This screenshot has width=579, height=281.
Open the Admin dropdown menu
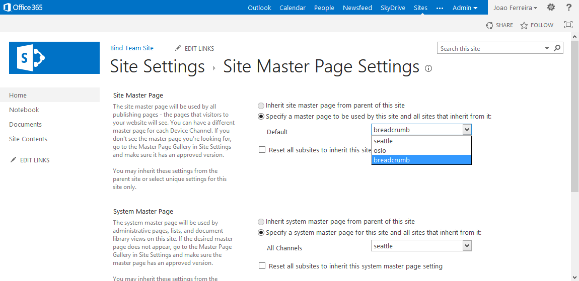[x=465, y=8]
